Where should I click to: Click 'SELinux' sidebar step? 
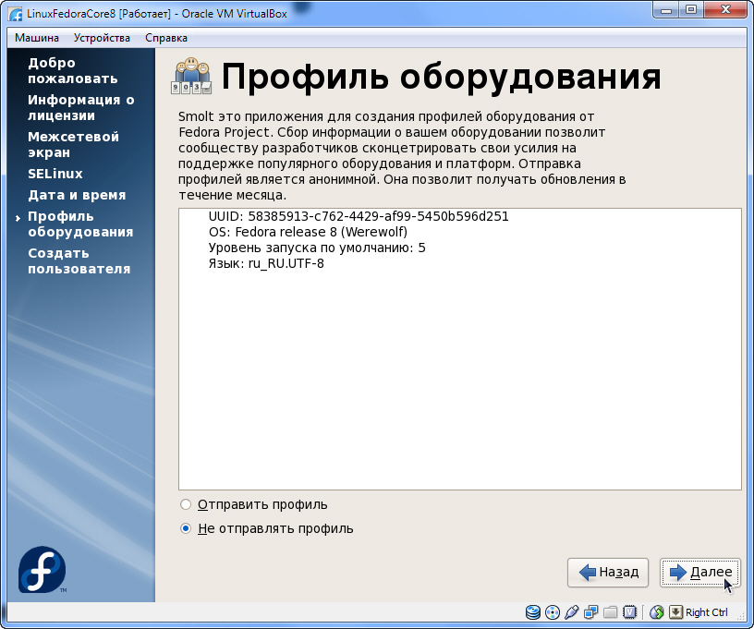coord(55,174)
